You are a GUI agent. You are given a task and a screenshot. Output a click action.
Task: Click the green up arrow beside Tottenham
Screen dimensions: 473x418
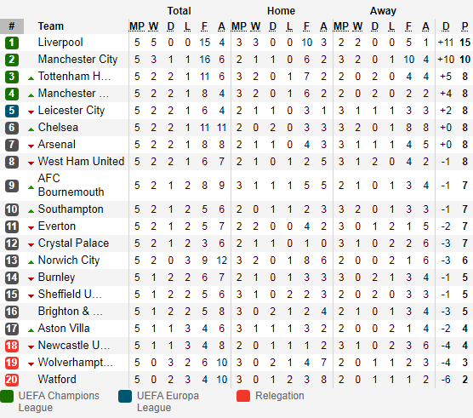[31, 78]
